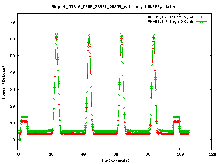Select legend entry XL-32.07 Tsys:35.64
The height and width of the screenshot is (164, 219).
[170, 17]
